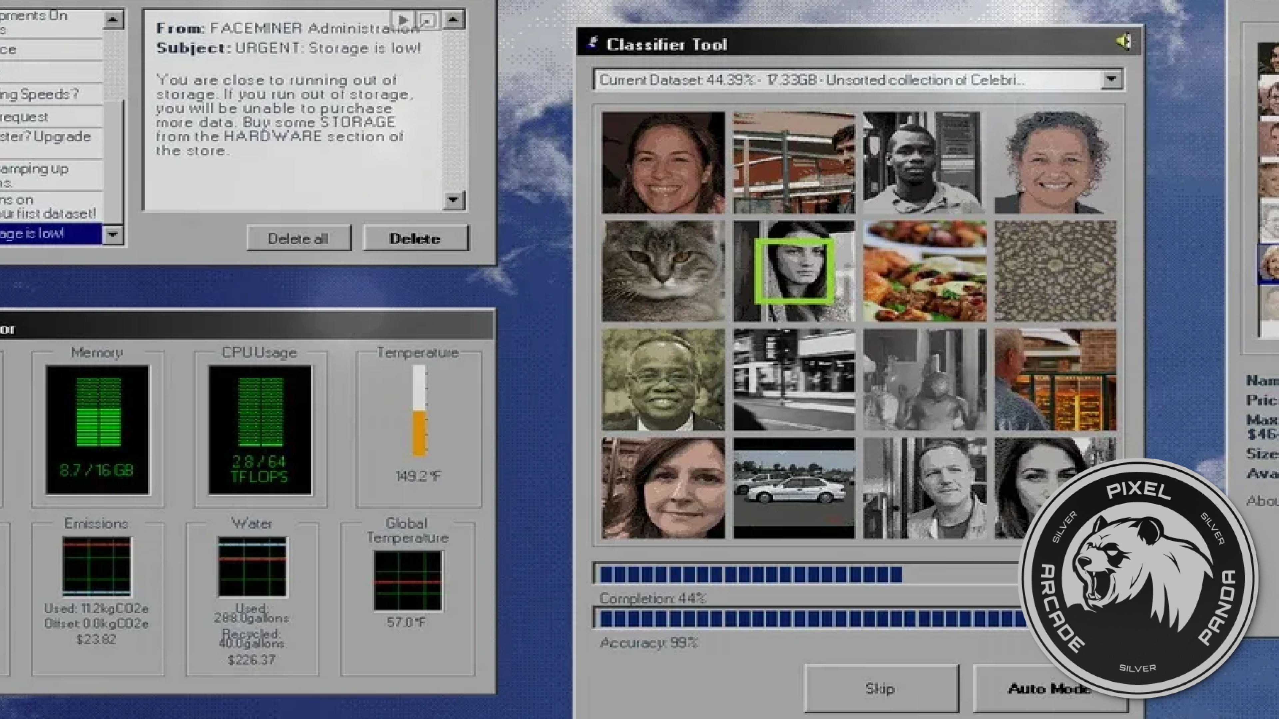Click the Skip button
1279x719 pixels.
tap(881, 688)
